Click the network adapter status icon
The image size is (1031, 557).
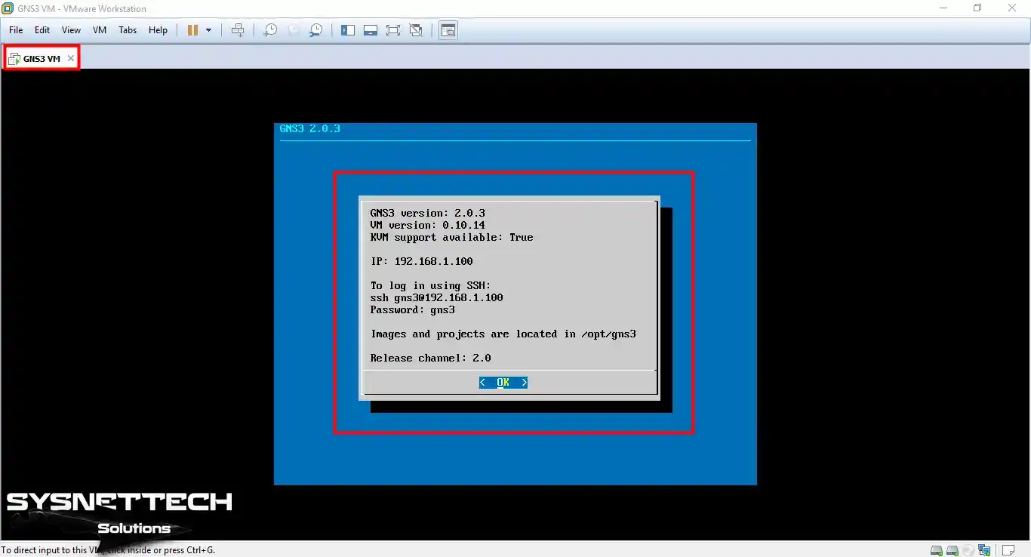click(984, 550)
